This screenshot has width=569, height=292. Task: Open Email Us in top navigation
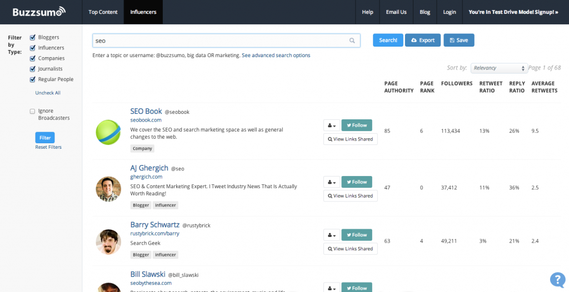click(x=396, y=12)
